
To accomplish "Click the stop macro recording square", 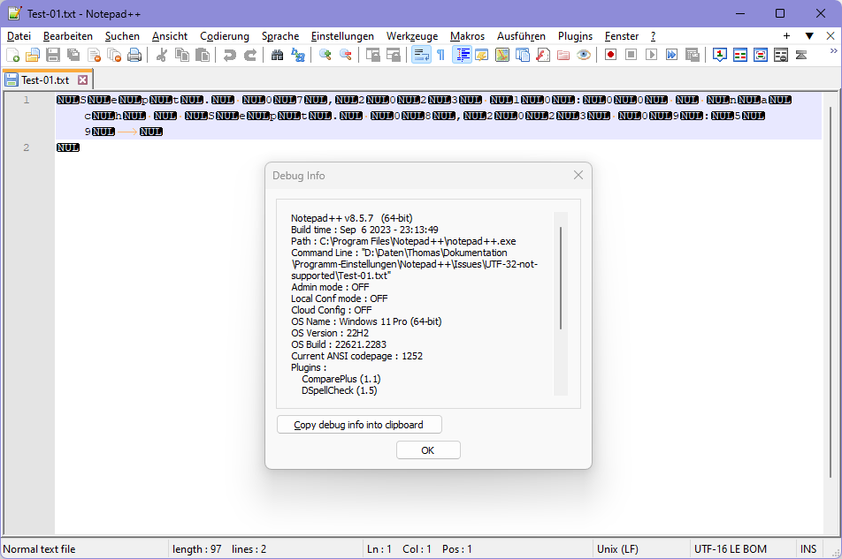I will pyautogui.click(x=631, y=55).
